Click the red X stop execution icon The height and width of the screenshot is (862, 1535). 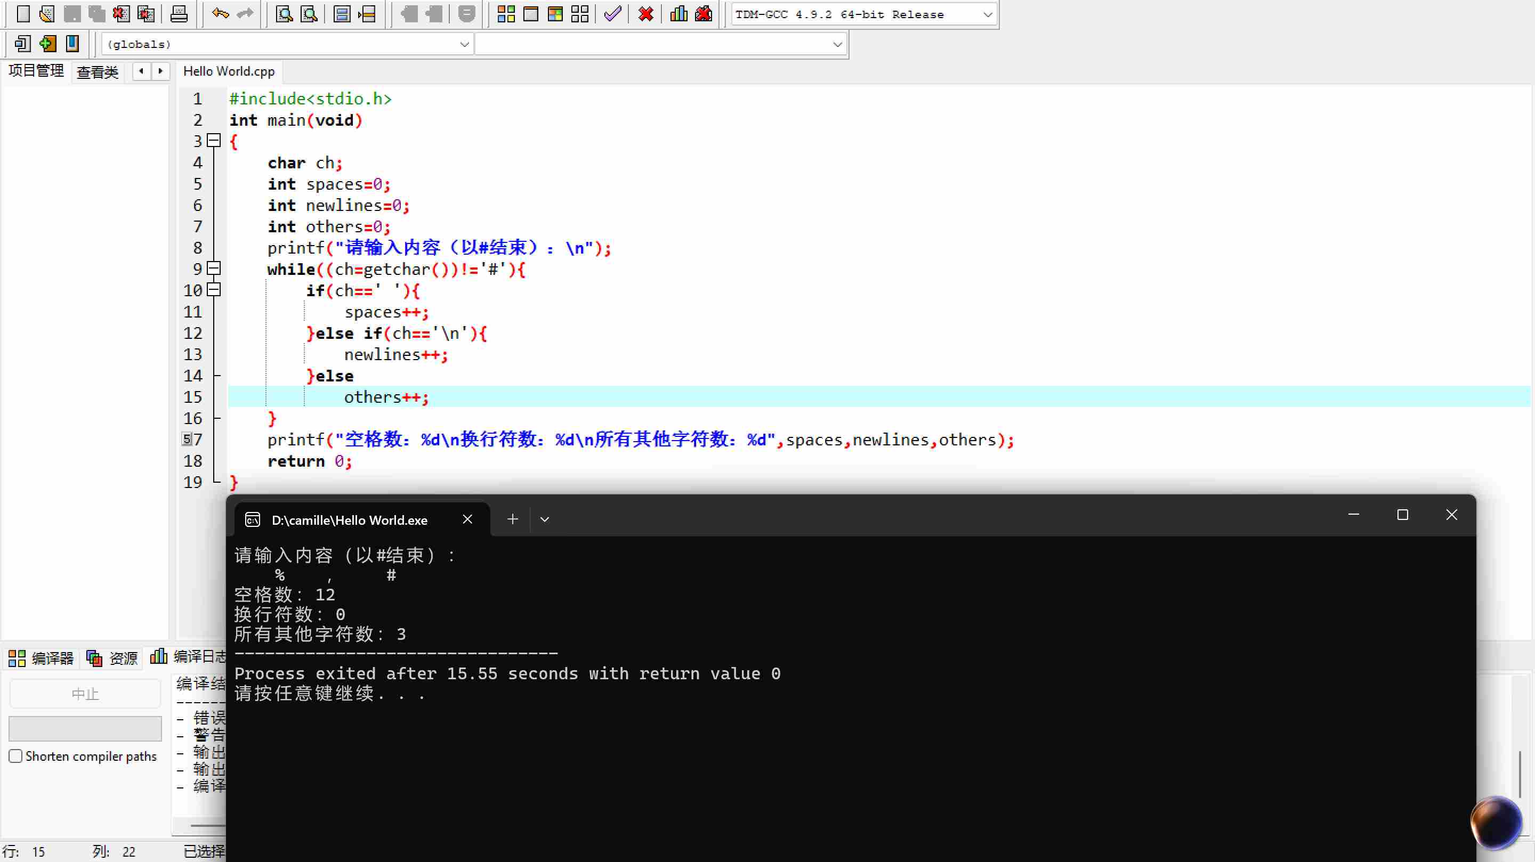[645, 14]
